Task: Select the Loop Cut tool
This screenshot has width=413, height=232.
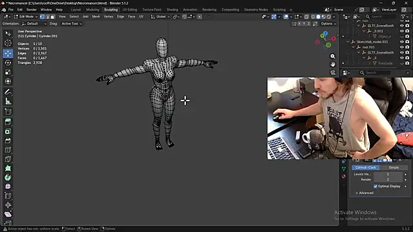Action: (8, 150)
